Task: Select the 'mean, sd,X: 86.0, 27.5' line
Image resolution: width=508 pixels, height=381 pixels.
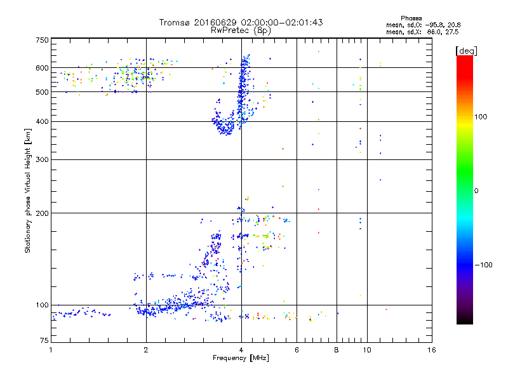Action: [x=422, y=32]
